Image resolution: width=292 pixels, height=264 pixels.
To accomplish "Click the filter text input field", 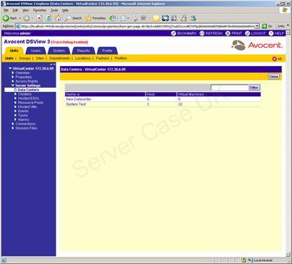I will 229,88.
